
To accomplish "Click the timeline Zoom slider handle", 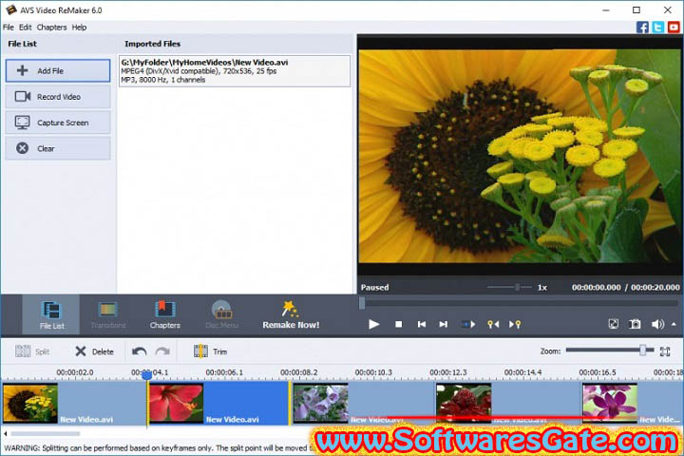I will tap(642, 350).
